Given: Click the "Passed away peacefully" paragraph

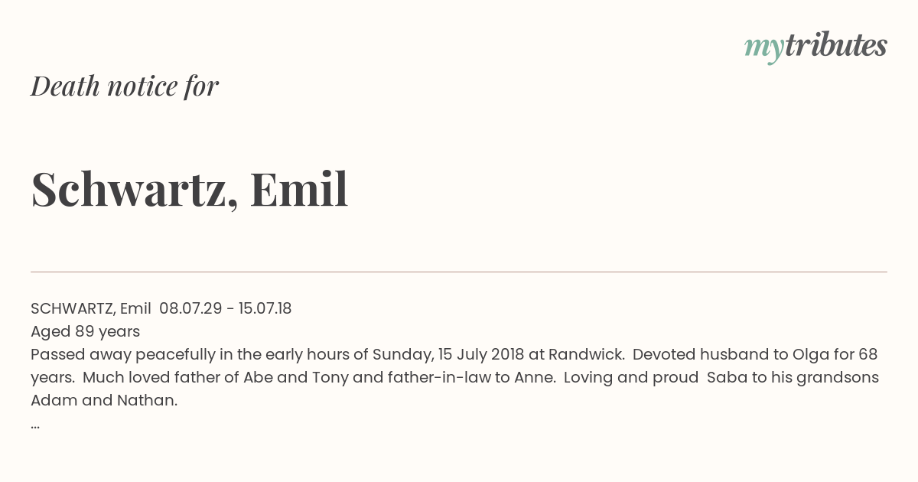Looking at the screenshot, I should 454,377.
